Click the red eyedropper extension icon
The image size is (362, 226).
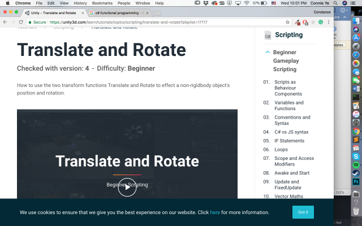tap(298, 22)
